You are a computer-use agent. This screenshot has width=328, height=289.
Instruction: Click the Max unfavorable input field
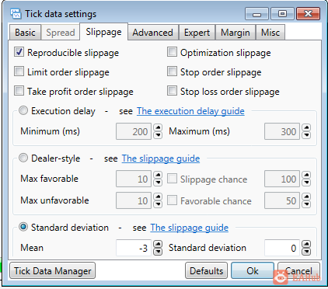(134, 200)
